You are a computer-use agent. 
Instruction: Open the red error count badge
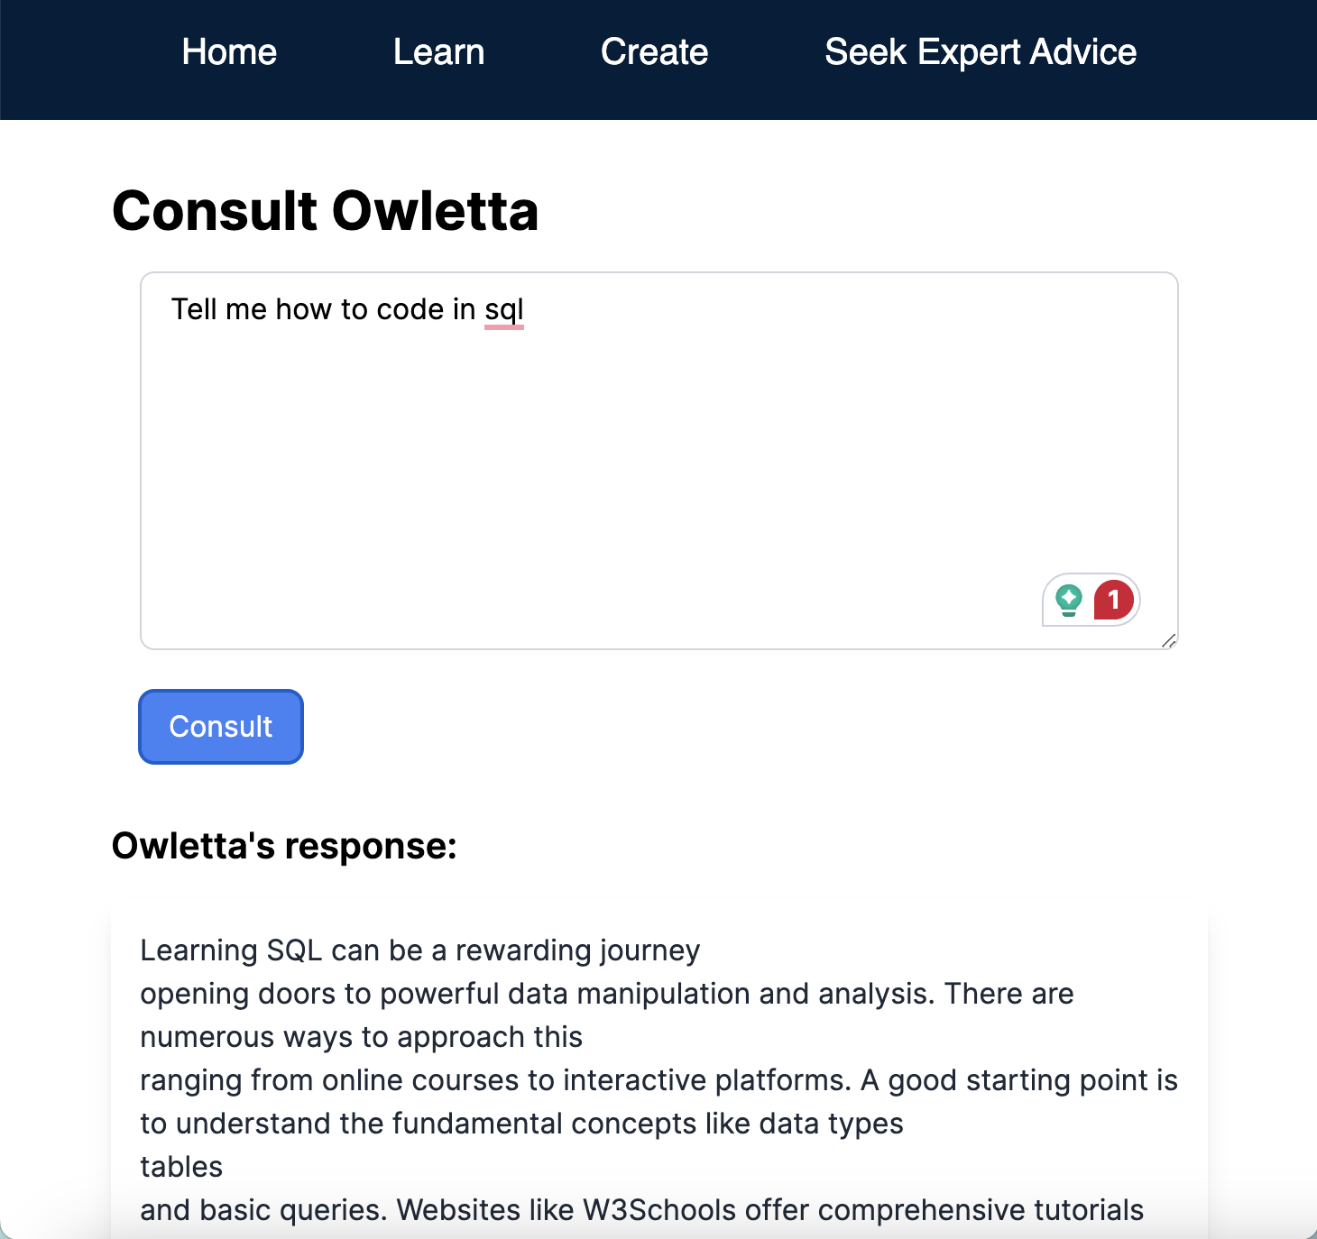coord(1114,600)
